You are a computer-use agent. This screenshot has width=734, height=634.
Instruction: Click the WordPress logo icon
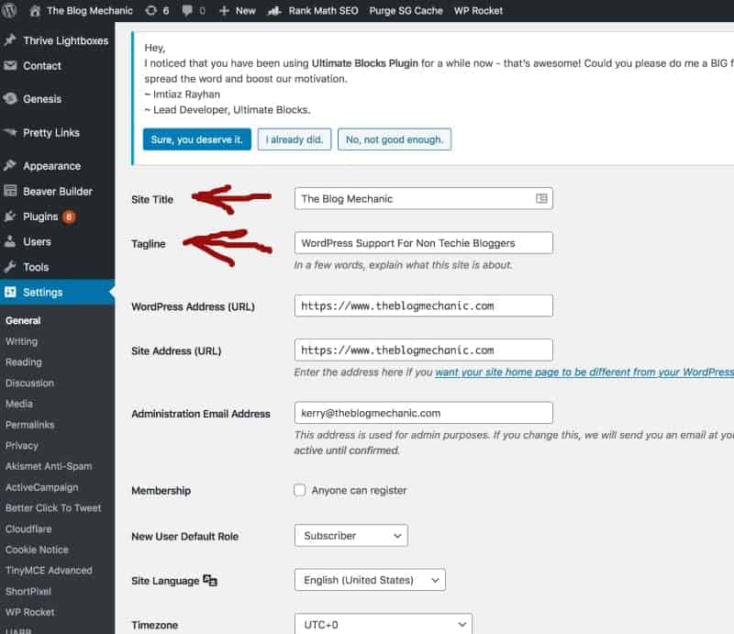coord(11,11)
